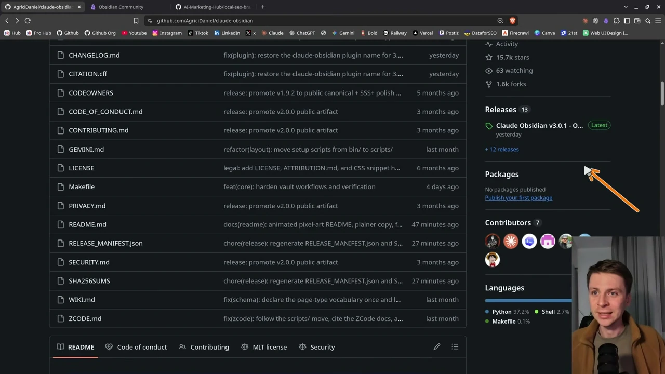Open the Canva bookmark
Screen dimensions: 665x374
(x=544, y=33)
